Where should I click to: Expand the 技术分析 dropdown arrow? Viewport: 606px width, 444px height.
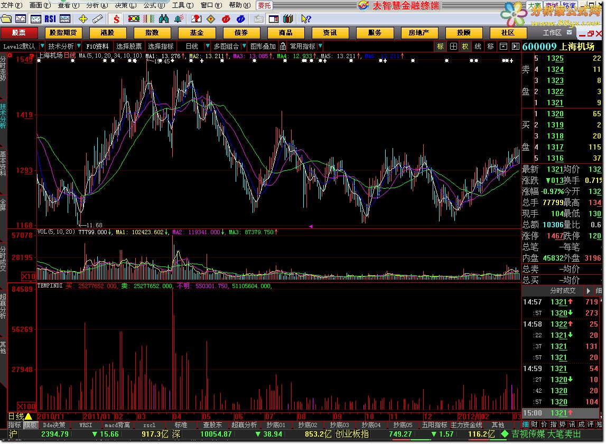pyautogui.click(x=78, y=47)
